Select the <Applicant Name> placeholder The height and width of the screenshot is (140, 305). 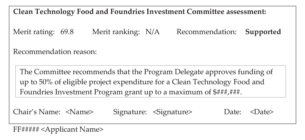[72, 130]
